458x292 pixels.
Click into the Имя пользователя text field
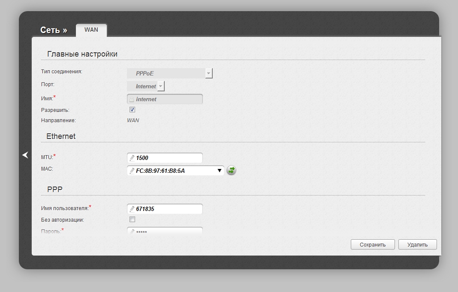(x=168, y=209)
